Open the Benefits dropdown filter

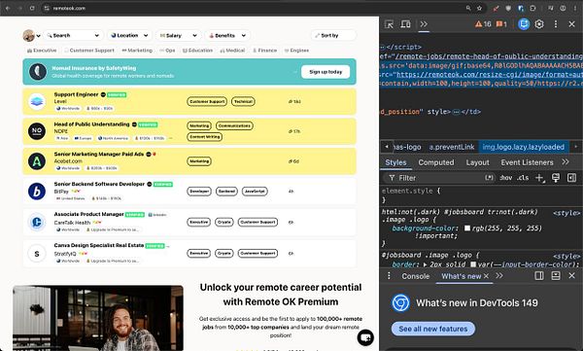click(227, 35)
